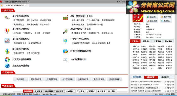Open the 宏观一致性预期 link
Viewport: 177px width, 96px height.
78,25
